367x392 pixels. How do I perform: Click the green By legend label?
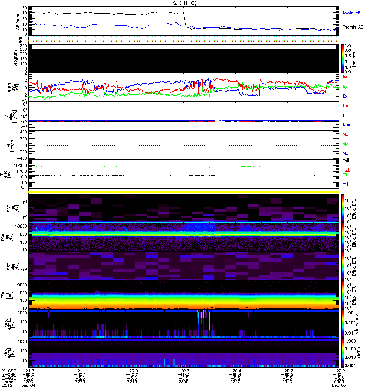click(345, 87)
